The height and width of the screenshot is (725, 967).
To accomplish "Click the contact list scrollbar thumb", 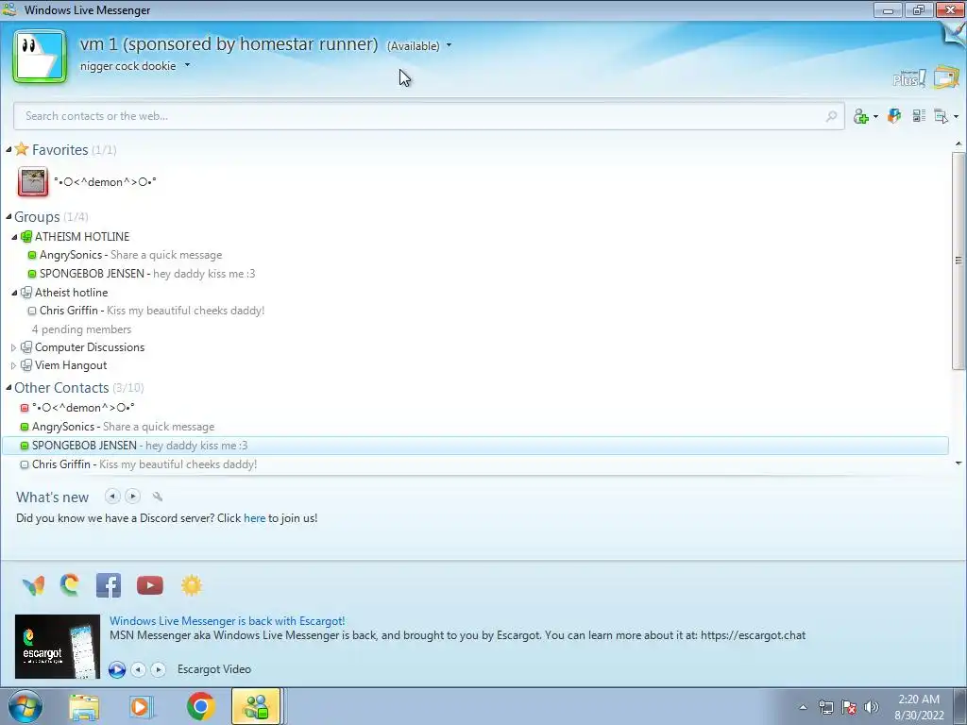I will [x=959, y=261].
